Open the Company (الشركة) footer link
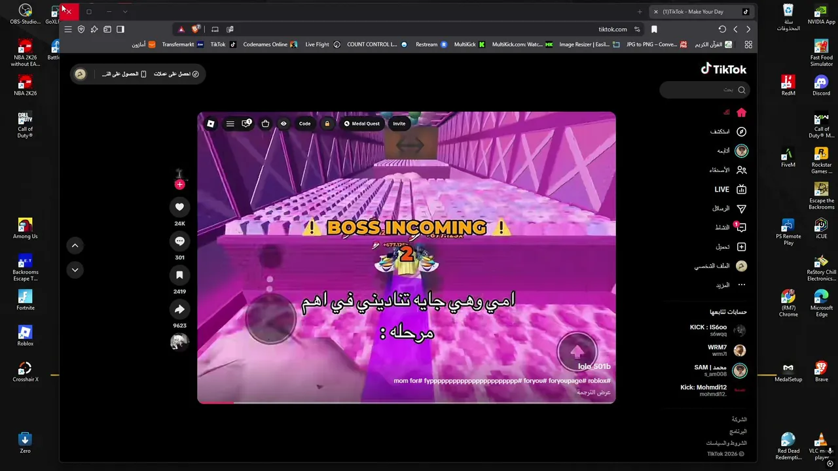838x471 pixels. (x=739, y=419)
